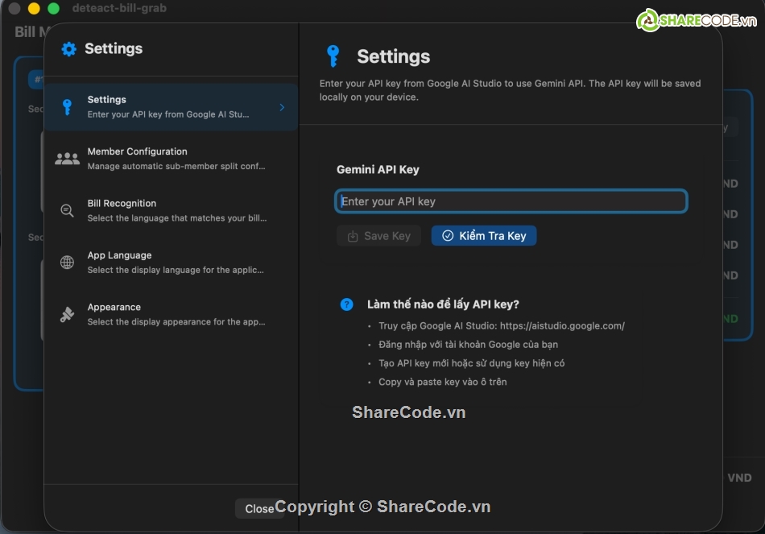
Task: Close the settings dialog with the Close button
Action: (258, 508)
